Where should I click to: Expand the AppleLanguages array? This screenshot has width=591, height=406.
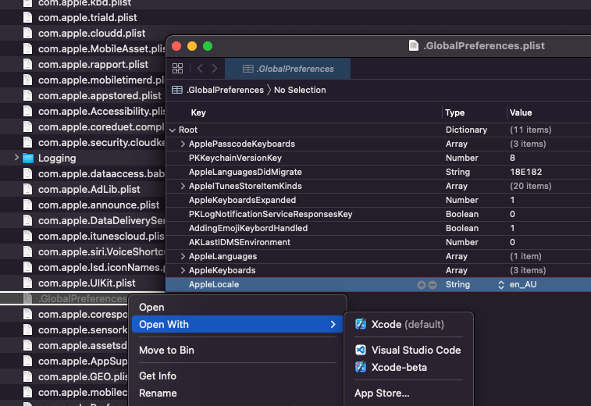[x=183, y=256]
